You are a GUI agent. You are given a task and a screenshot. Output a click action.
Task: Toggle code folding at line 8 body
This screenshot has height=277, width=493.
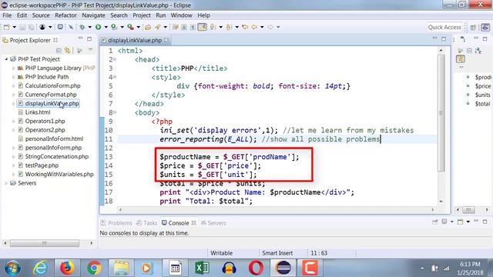[115, 112]
